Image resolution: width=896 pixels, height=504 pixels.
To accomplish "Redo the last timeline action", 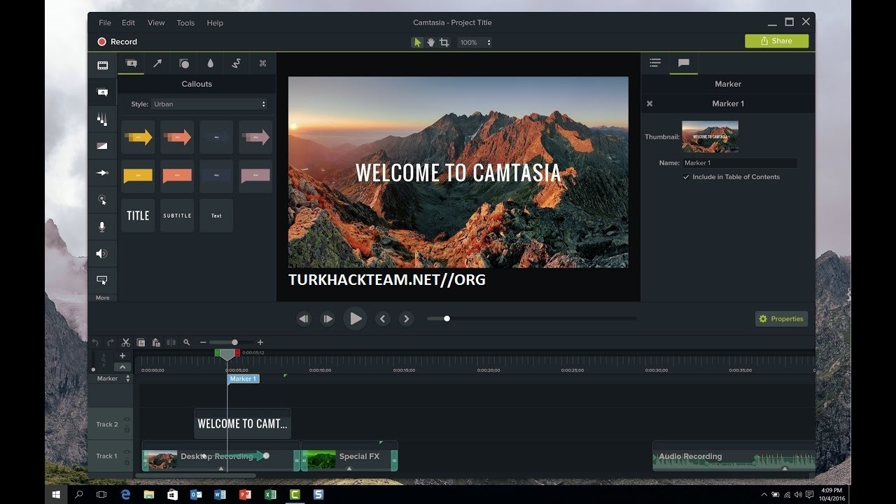I will pos(110,342).
